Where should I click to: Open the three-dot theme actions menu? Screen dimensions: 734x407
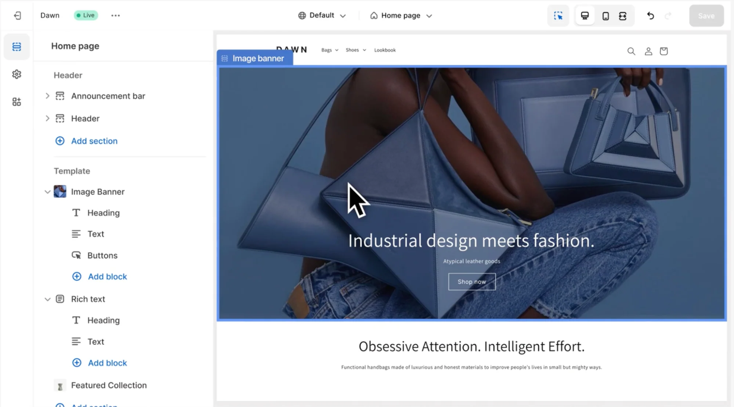point(115,15)
